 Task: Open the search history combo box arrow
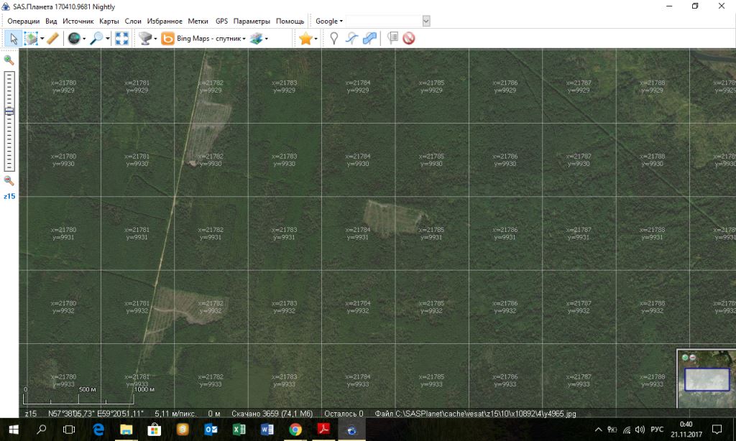point(425,21)
